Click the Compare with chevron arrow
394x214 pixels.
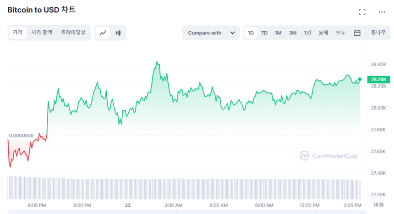232,33
